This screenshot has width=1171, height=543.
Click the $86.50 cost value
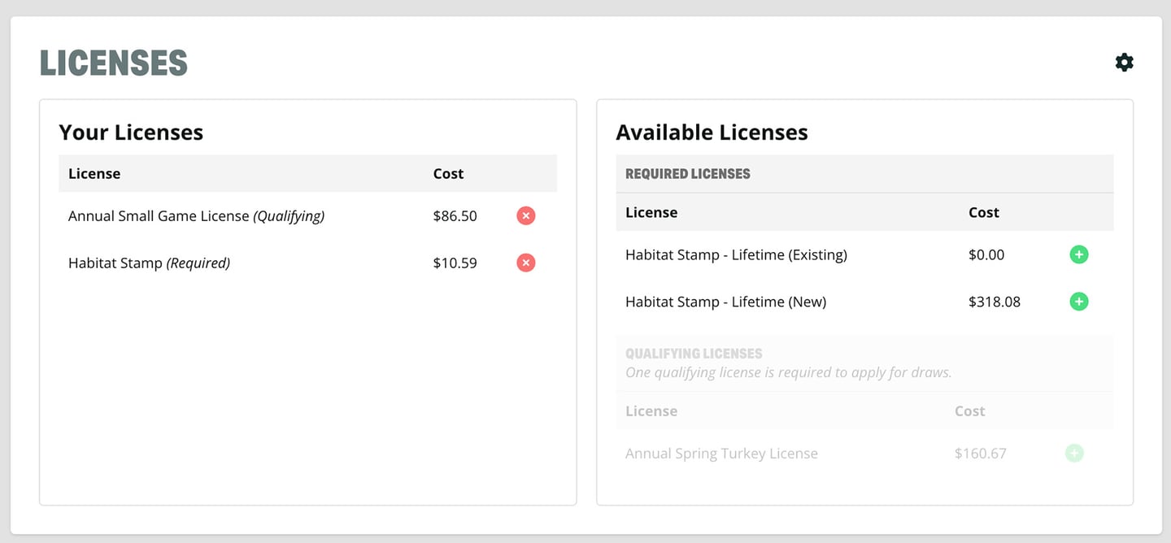(x=455, y=216)
